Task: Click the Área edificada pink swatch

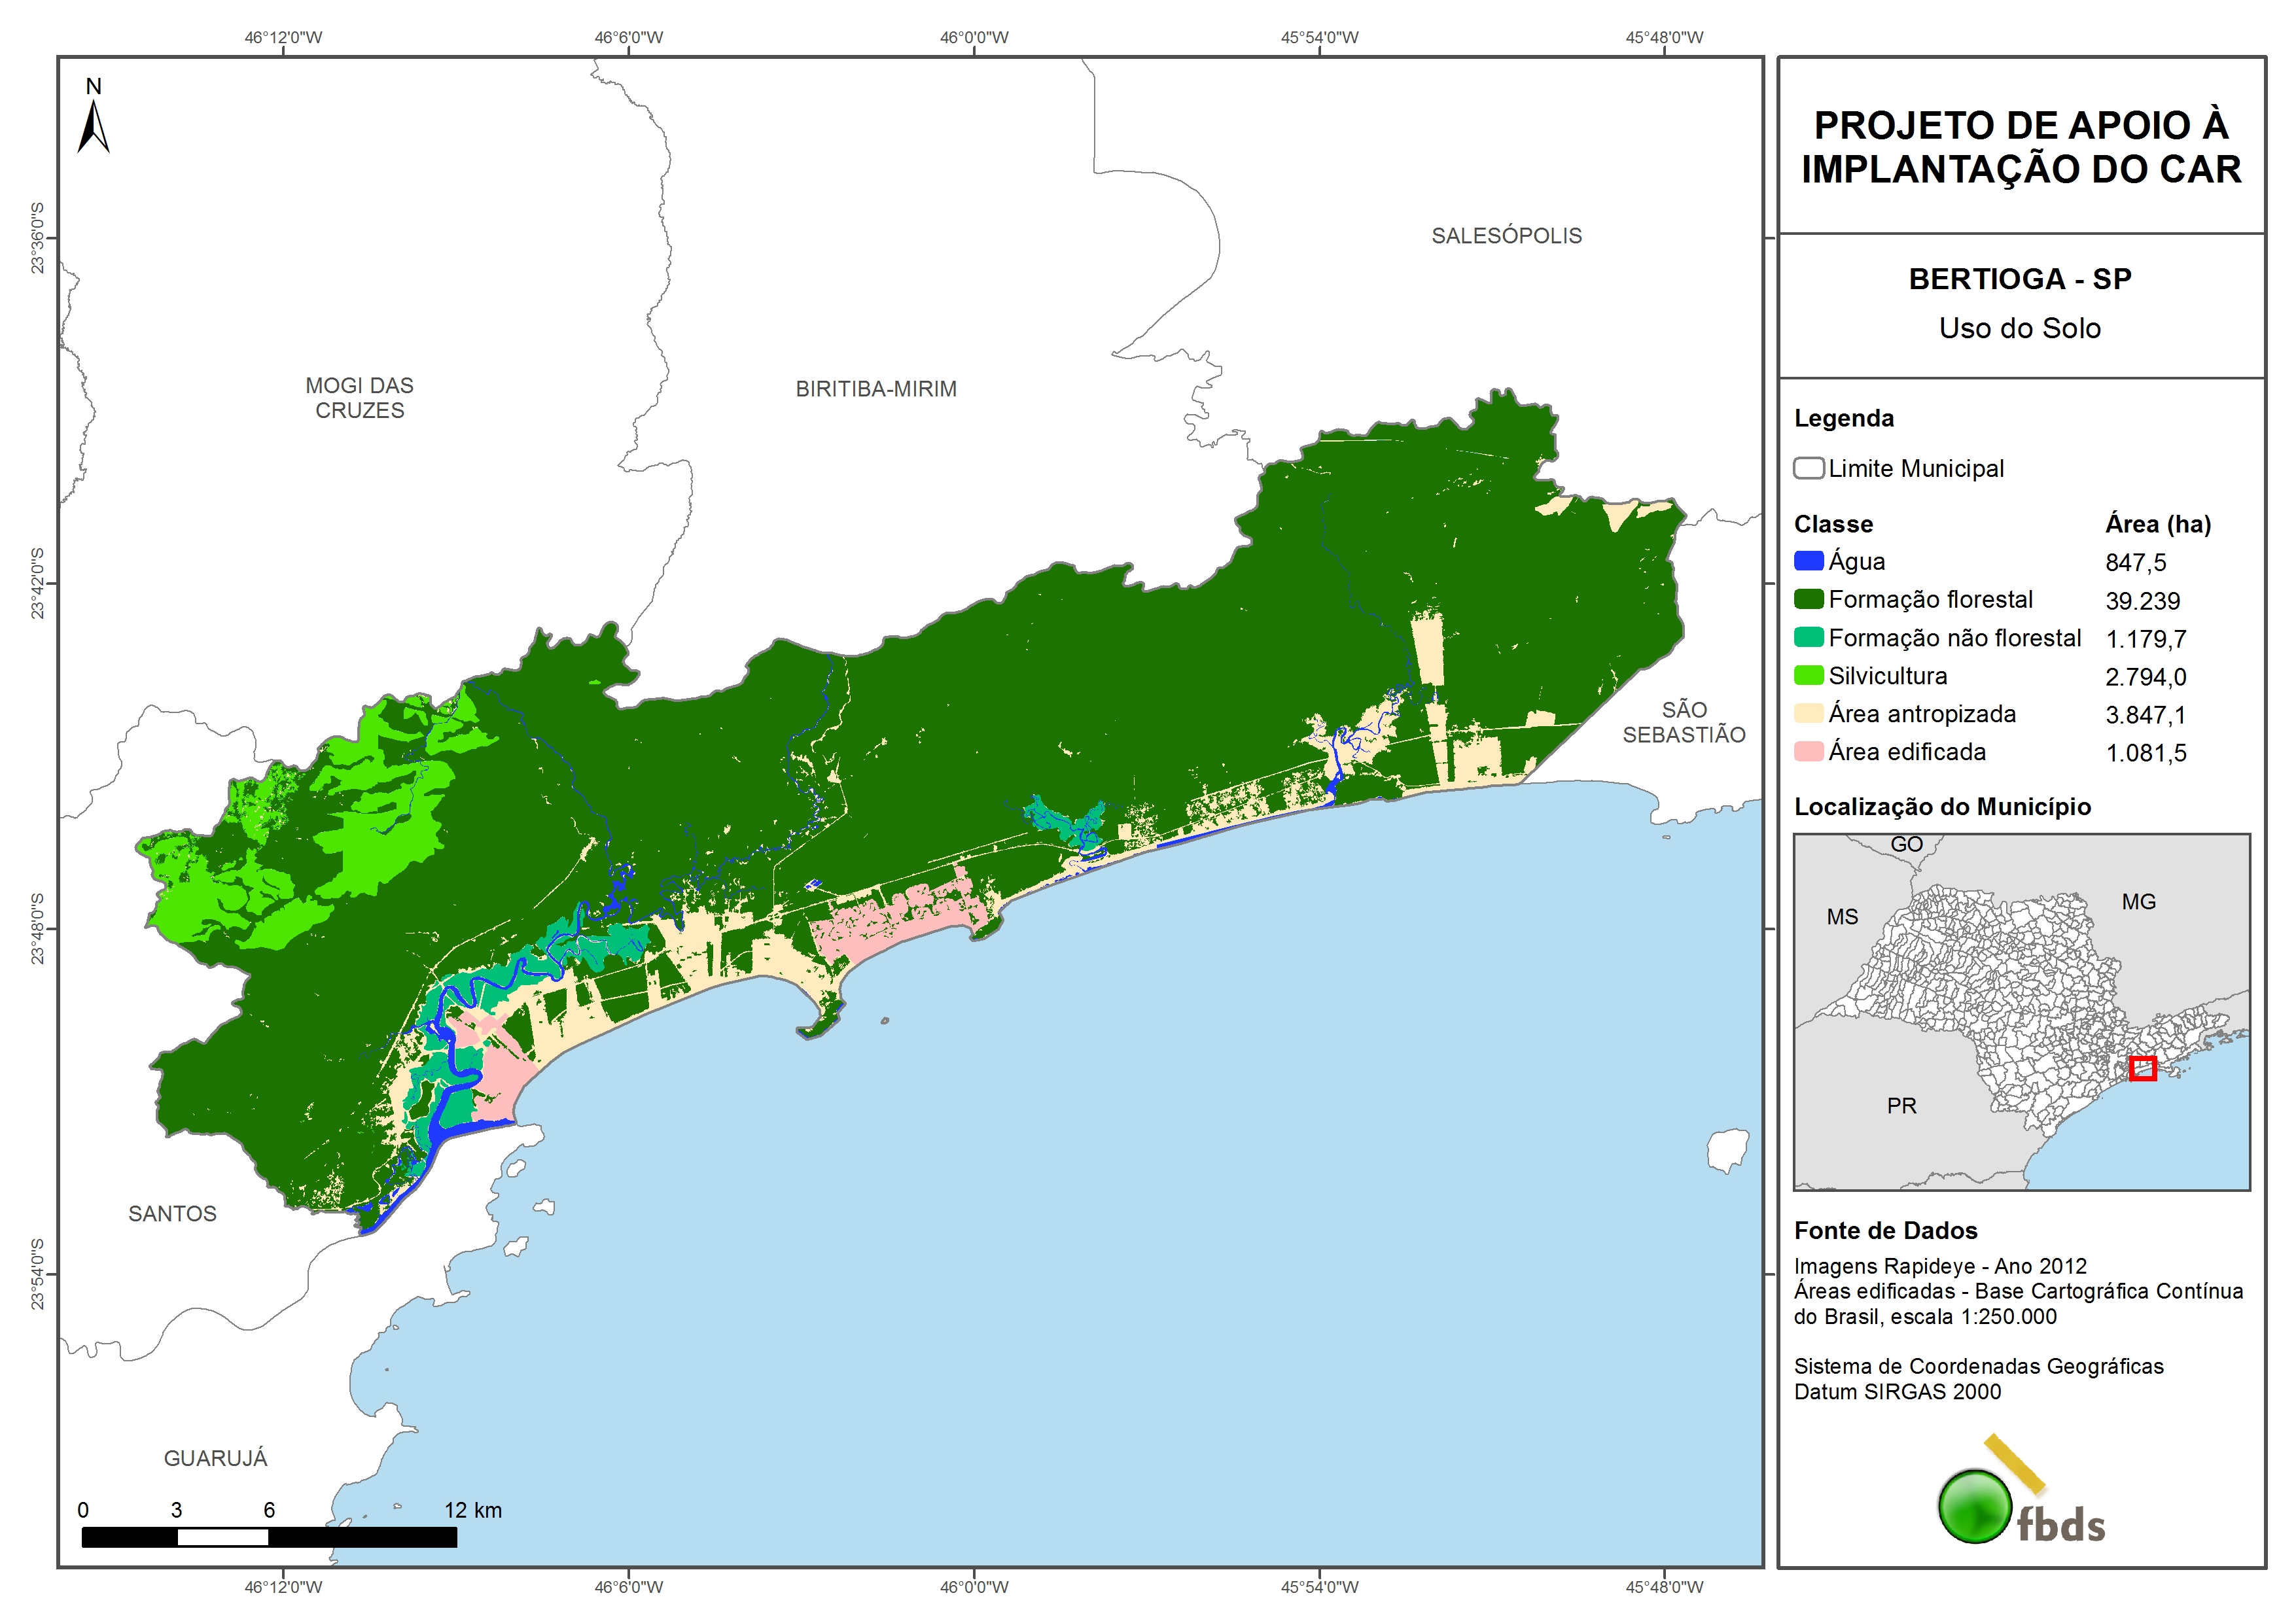Action: point(1808,751)
